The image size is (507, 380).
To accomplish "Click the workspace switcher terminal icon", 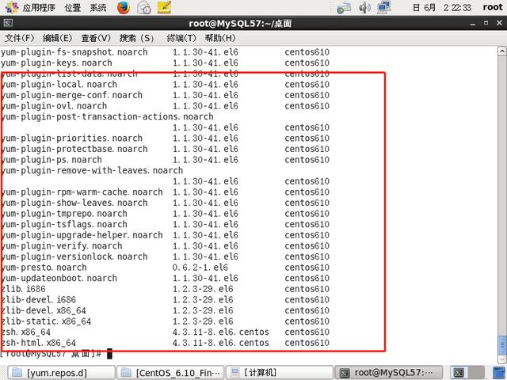I will pyautogui.click(x=459, y=373).
